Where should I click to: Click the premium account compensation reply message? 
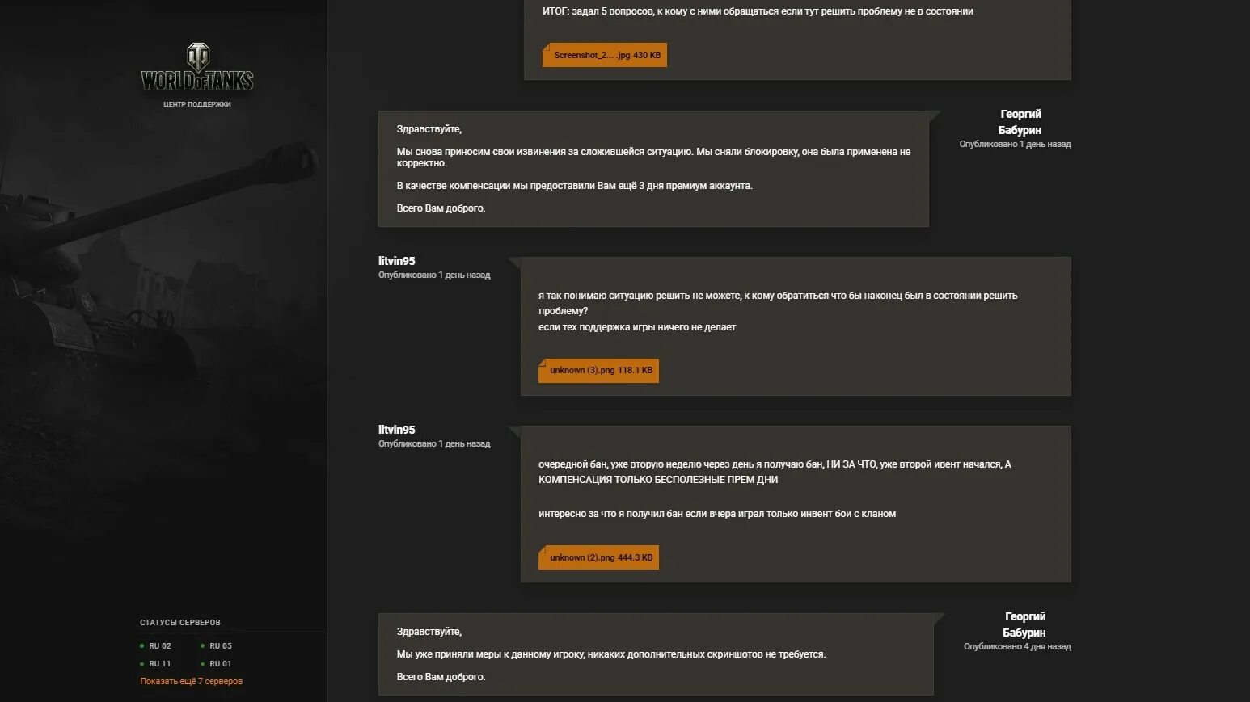(653, 169)
